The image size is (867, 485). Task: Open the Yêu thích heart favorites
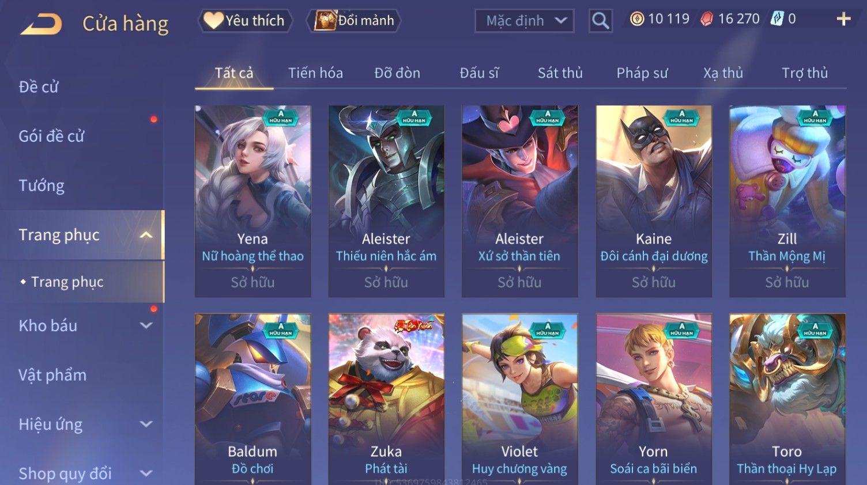(244, 21)
